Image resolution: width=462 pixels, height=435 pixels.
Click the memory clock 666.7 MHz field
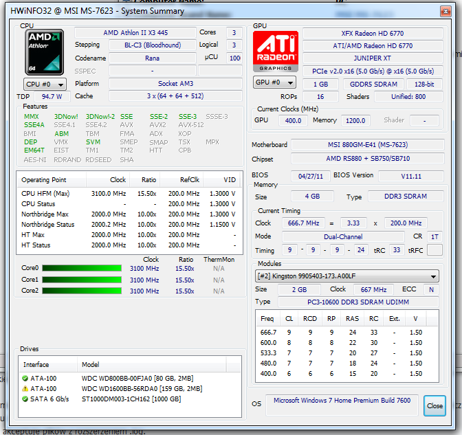coord(303,223)
